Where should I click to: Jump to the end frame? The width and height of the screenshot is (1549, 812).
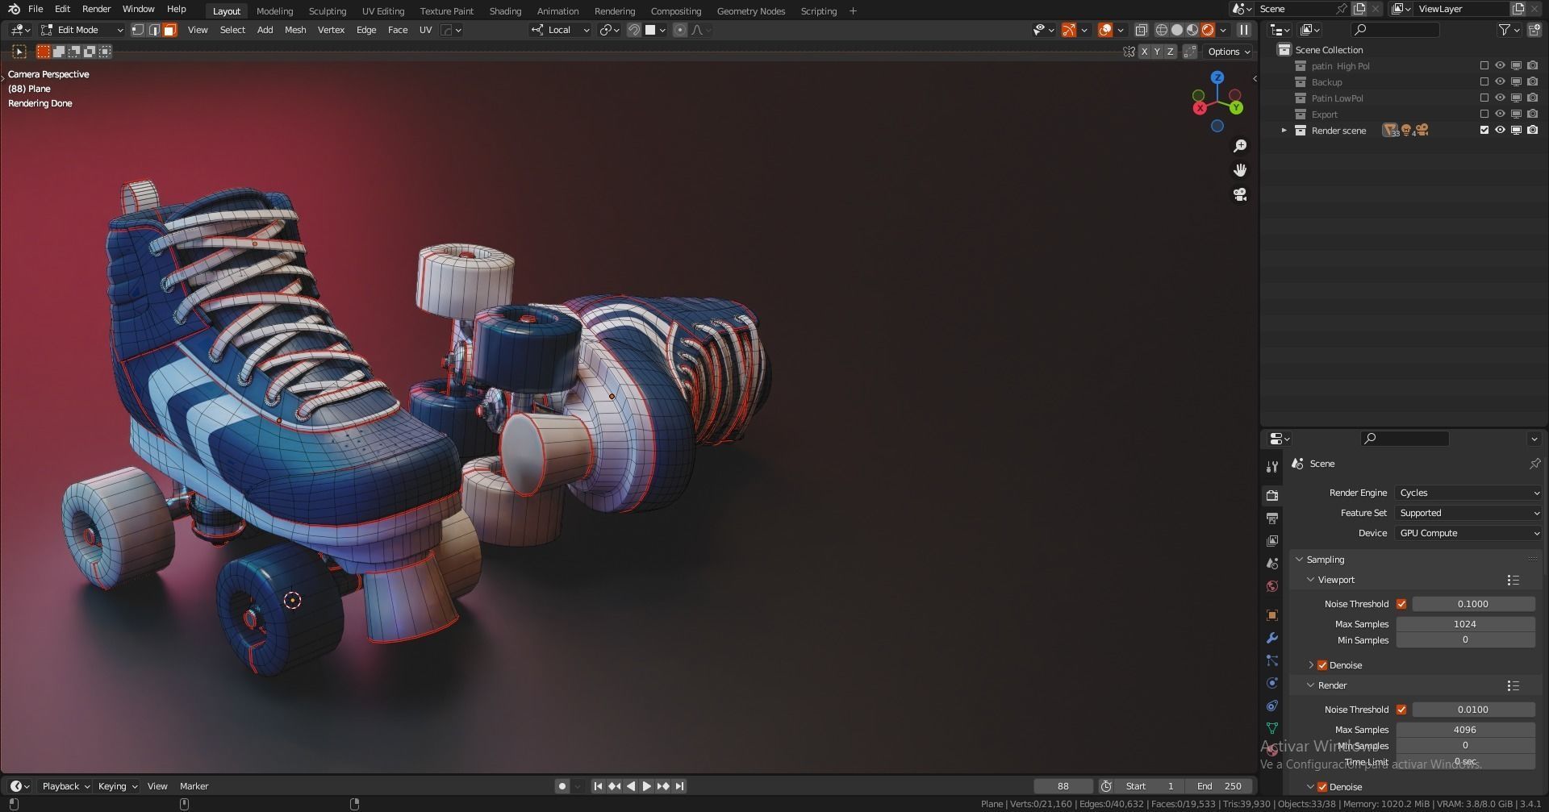pos(679,786)
